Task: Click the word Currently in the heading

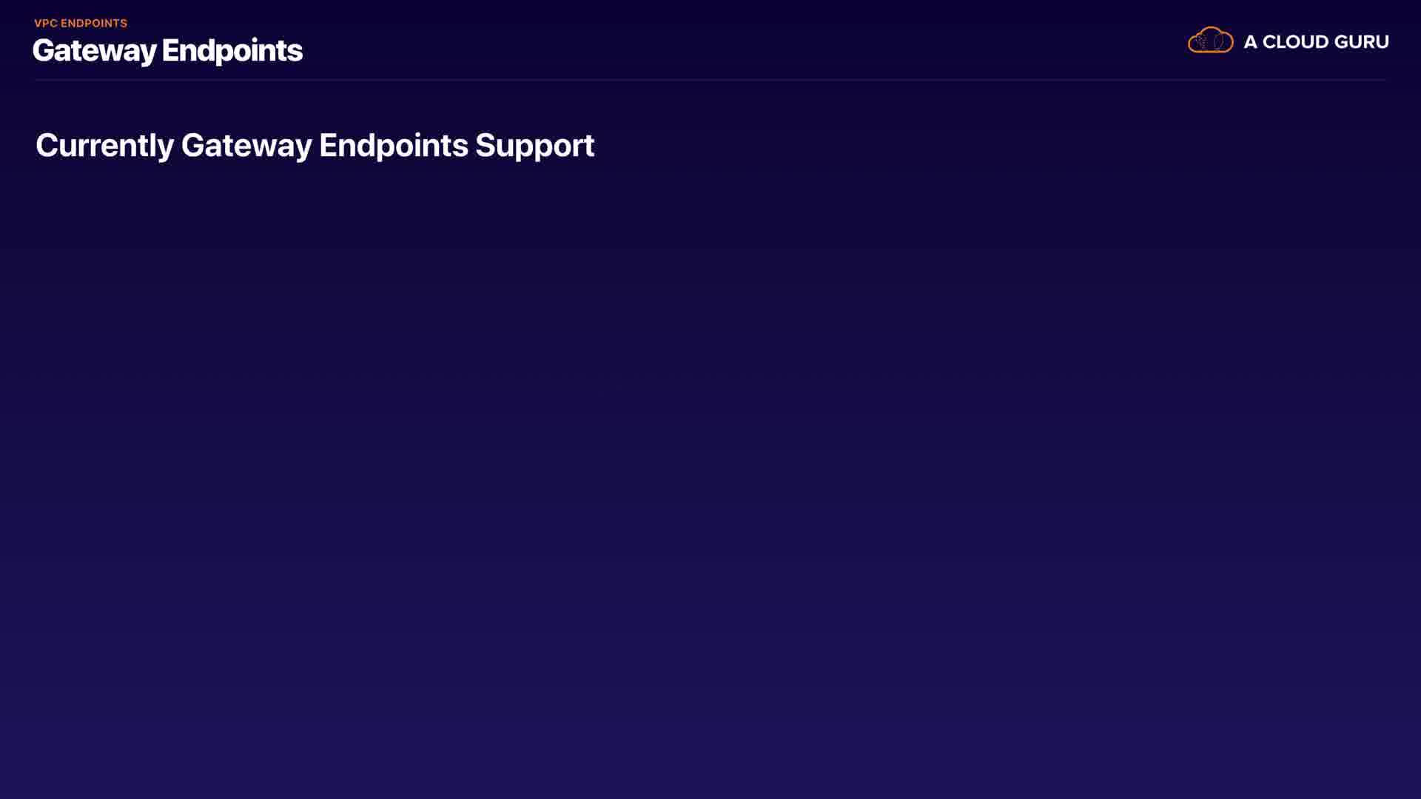Action: (x=104, y=146)
